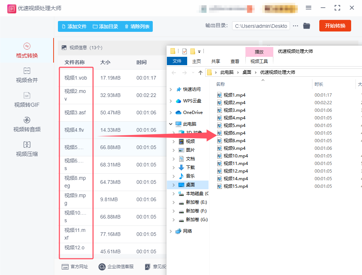
Task: Select file 视频9.mp4 in Explorer
Action: coord(234,148)
